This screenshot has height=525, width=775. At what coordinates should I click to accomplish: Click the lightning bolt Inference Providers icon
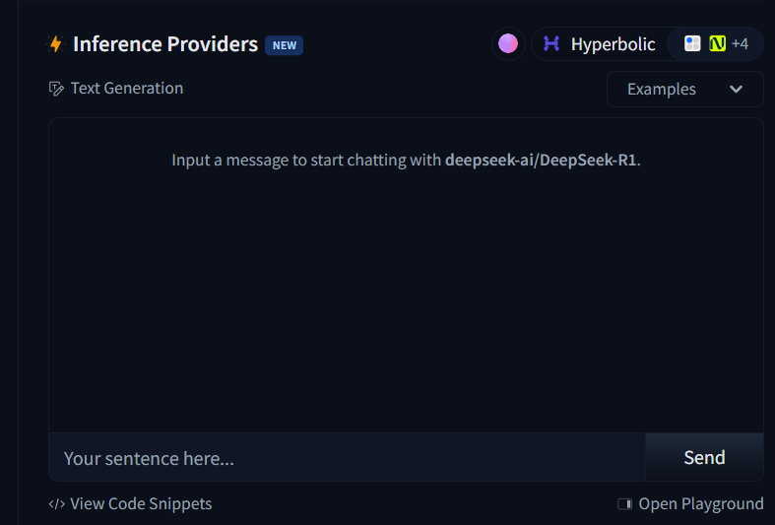point(56,44)
